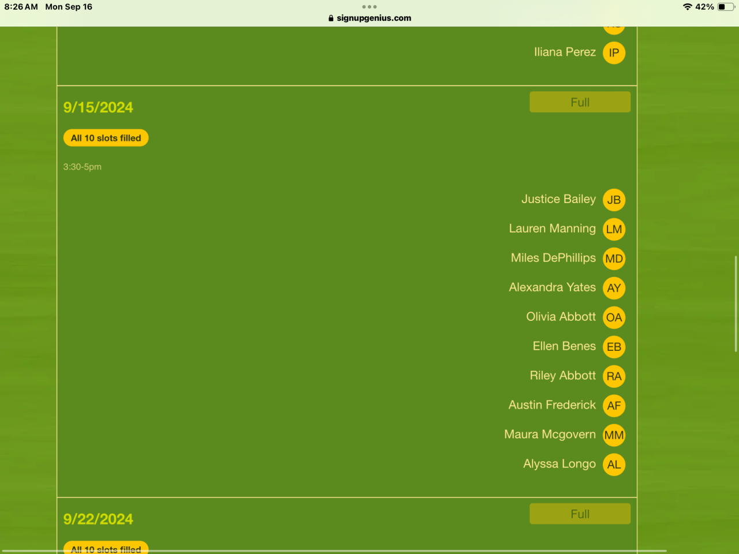Click the name Alexandra Yates
The height and width of the screenshot is (554, 739).
[552, 287]
